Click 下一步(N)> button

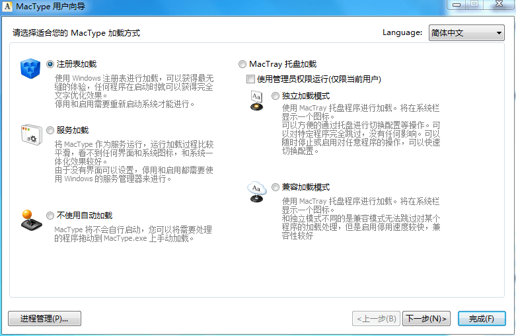426,319
